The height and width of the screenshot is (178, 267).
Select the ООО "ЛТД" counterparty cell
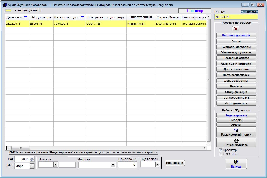106,24
